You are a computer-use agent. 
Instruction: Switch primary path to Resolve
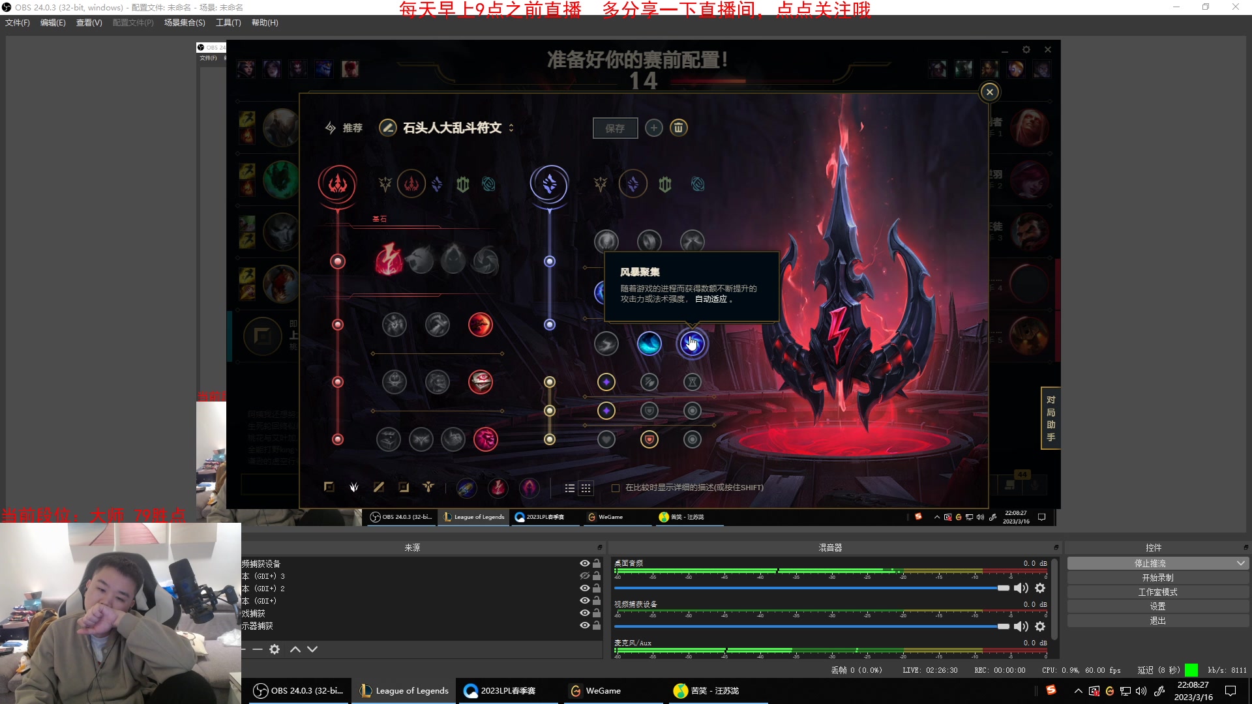point(463,184)
